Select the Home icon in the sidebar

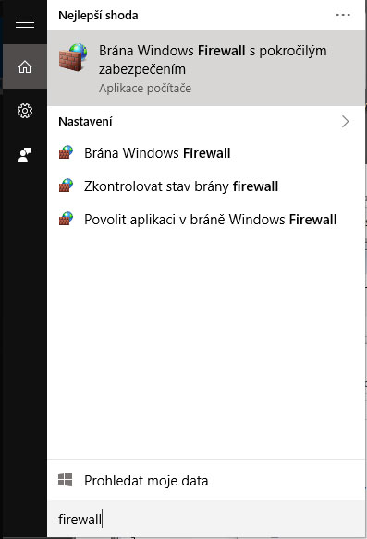25,66
